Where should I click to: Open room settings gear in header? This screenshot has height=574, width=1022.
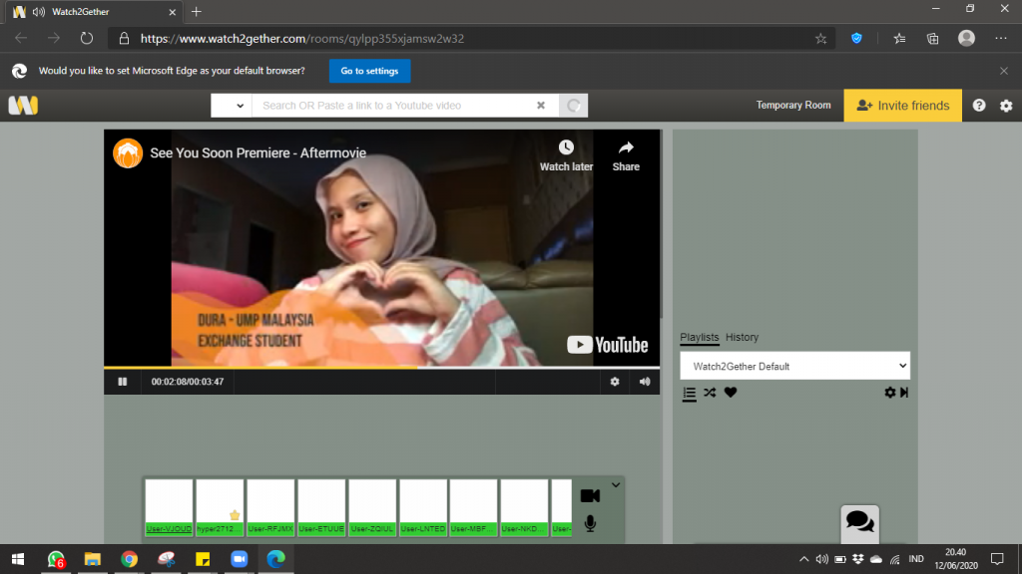tap(1006, 106)
